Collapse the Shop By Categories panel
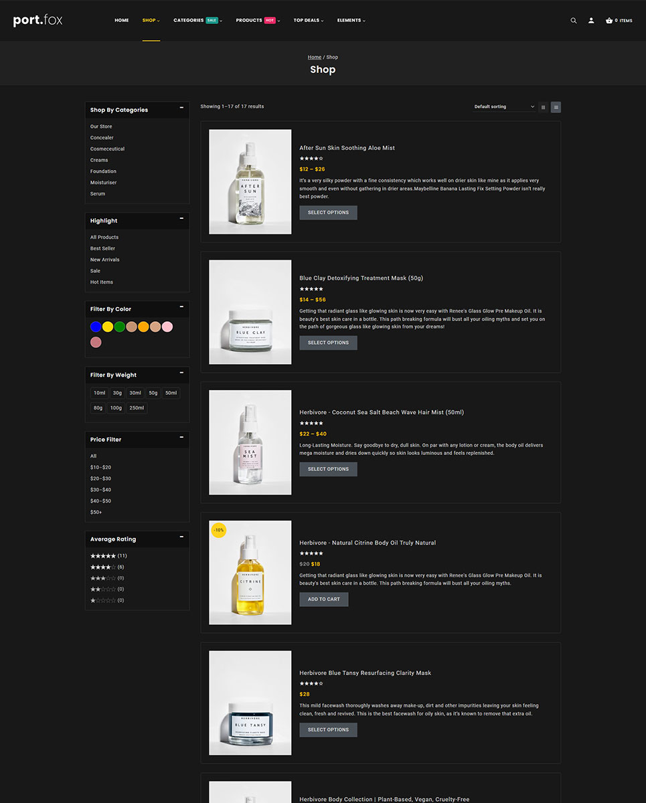Image resolution: width=646 pixels, height=803 pixels. pyautogui.click(x=181, y=108)
